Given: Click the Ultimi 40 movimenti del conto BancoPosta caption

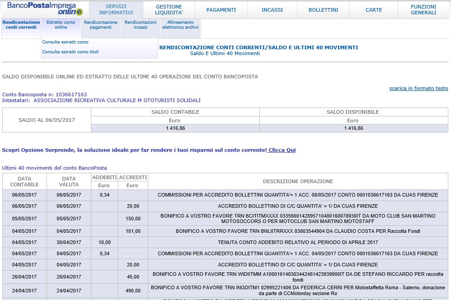Looking at the screenshot, I should [54, 168].
